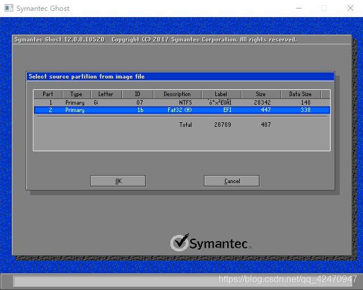
Task: Click the Label column header
Action: coord(221,94)
